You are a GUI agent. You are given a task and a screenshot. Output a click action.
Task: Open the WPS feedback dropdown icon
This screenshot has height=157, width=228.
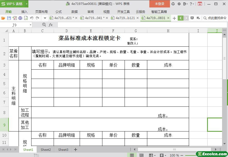[x=185, y=4]
